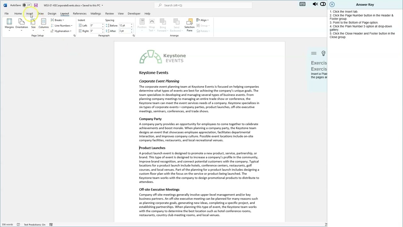Open the Margins gallery
This screenshot has width=403, height=227.
pos(9,25)
